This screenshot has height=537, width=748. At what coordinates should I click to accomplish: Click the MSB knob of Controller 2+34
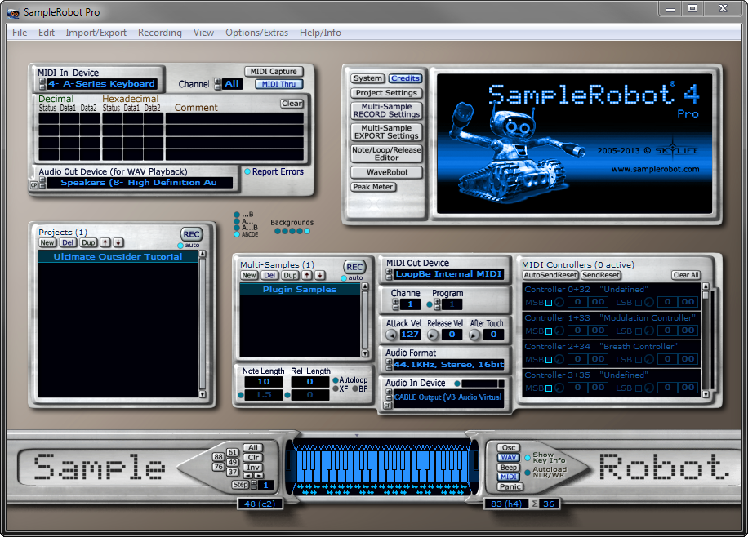tap(559, 360)
